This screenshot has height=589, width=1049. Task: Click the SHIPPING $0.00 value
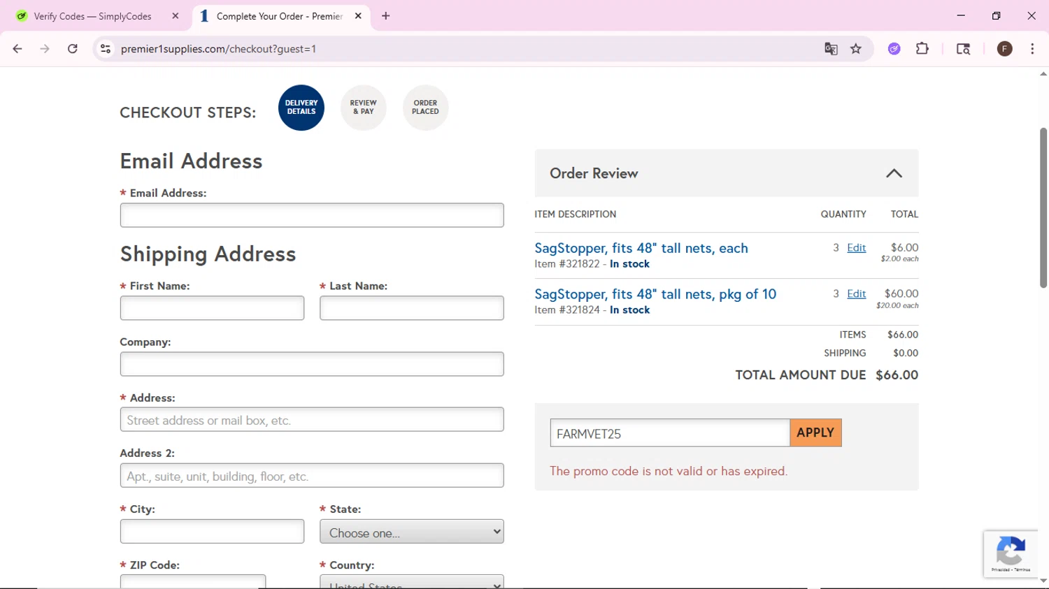coord(906,353)
